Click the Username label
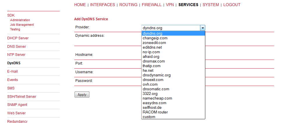The width and height of the screenshot is (281, 123). (84, 72)
